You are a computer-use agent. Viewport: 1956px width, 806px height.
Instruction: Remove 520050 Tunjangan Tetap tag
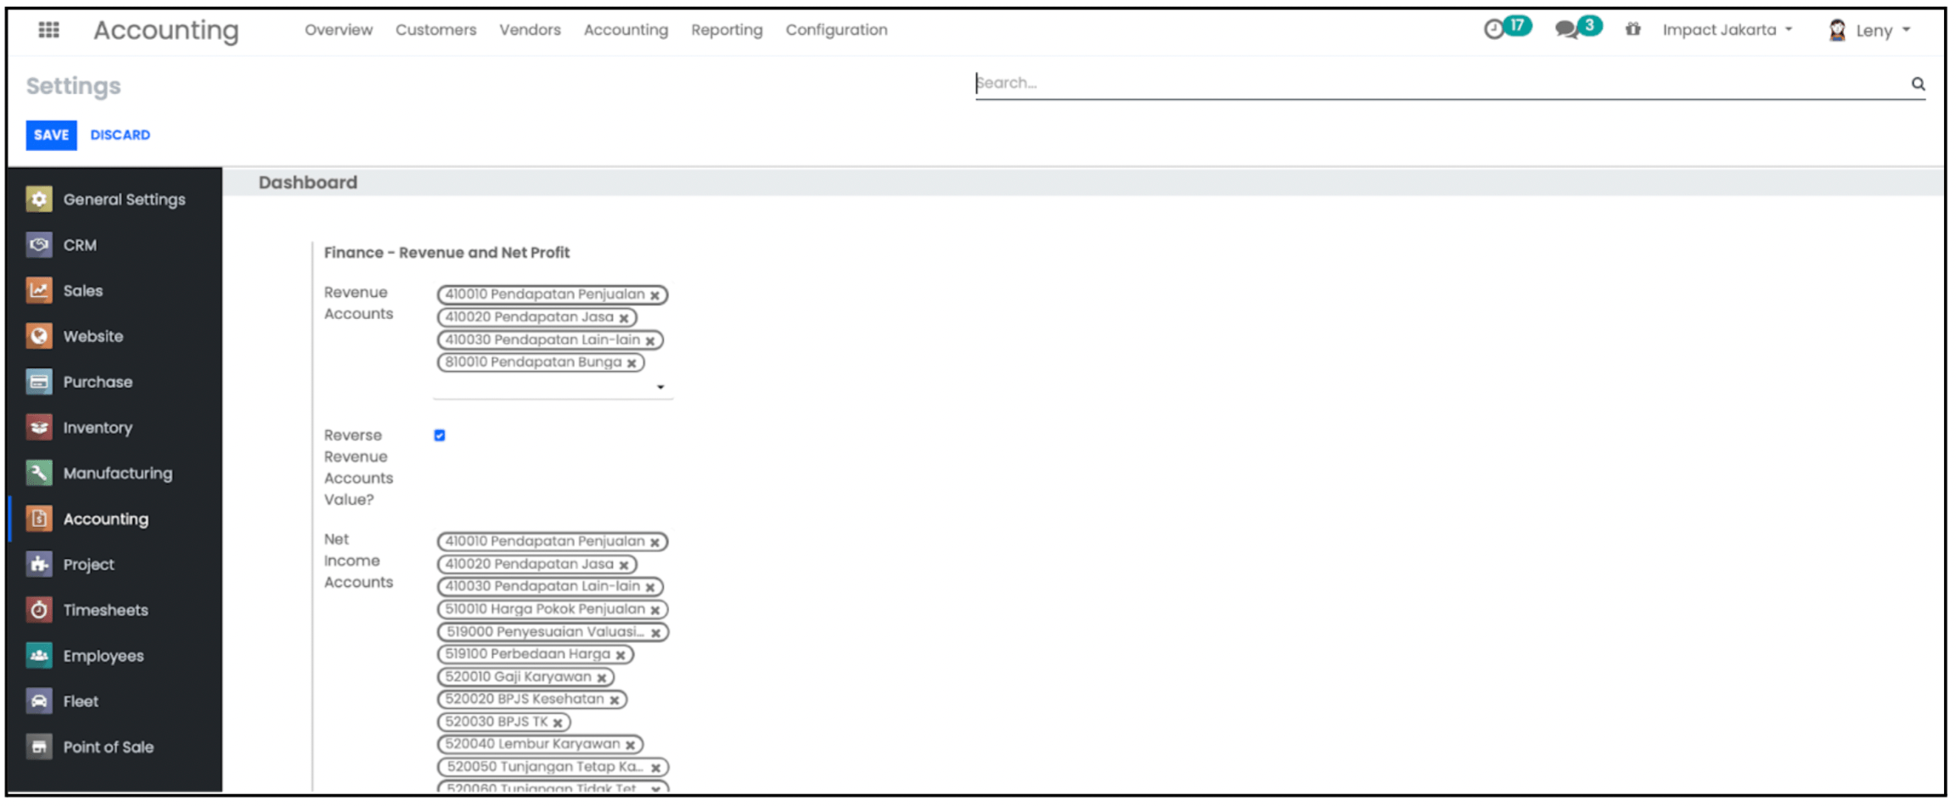[x=655, y=768]
